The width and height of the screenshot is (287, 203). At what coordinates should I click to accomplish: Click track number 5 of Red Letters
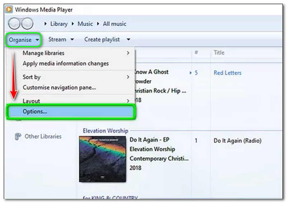click(196, 73)
